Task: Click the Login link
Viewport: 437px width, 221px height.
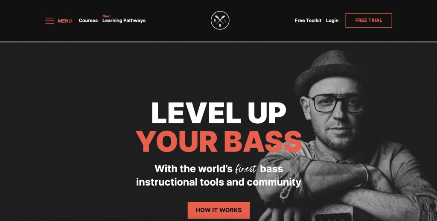Action: click(x=332, y=20)
